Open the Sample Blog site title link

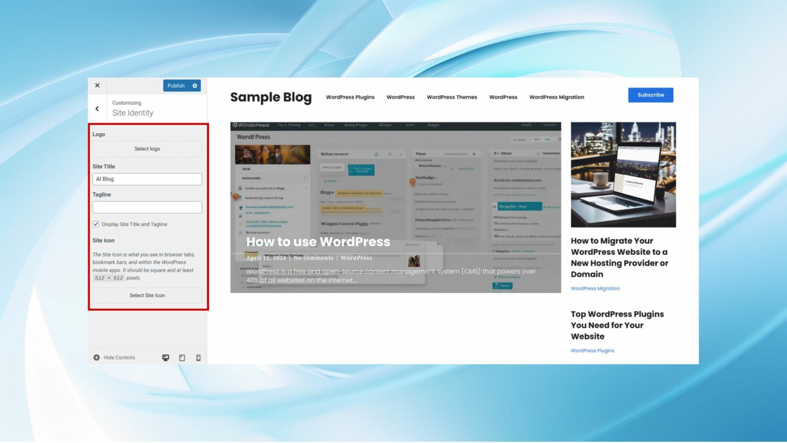[x=271, y=97]
